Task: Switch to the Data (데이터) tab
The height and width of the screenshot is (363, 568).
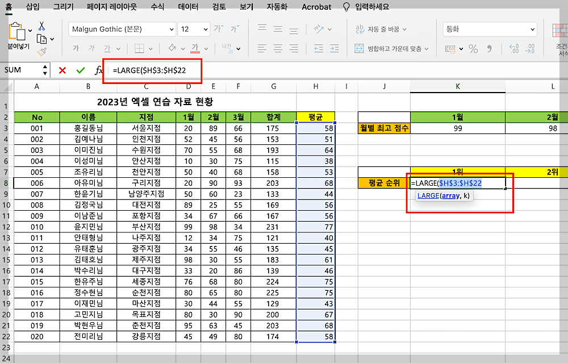Action: [188, 6]
